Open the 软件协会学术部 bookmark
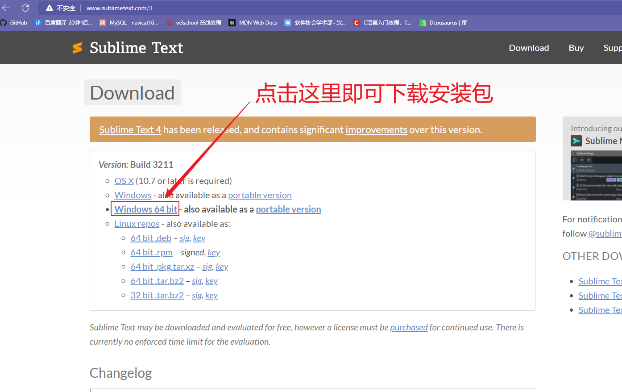 coord(315,23)
